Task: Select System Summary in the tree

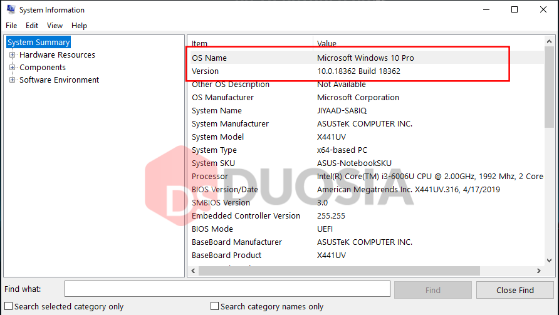Action: [x=38, y=43]
